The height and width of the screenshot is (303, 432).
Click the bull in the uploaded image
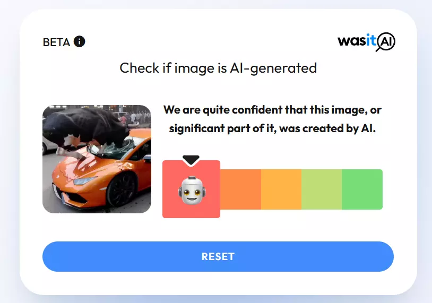[x=88, y=127]
